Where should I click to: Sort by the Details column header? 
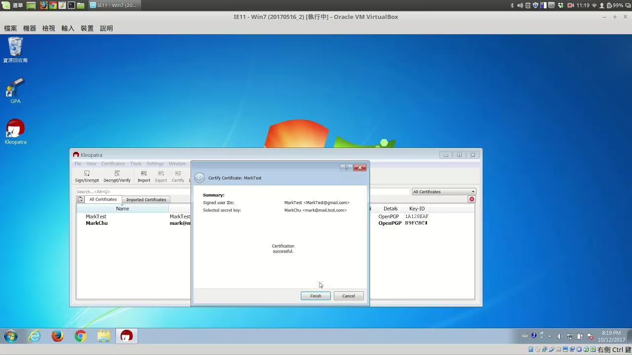click(391, 209)
